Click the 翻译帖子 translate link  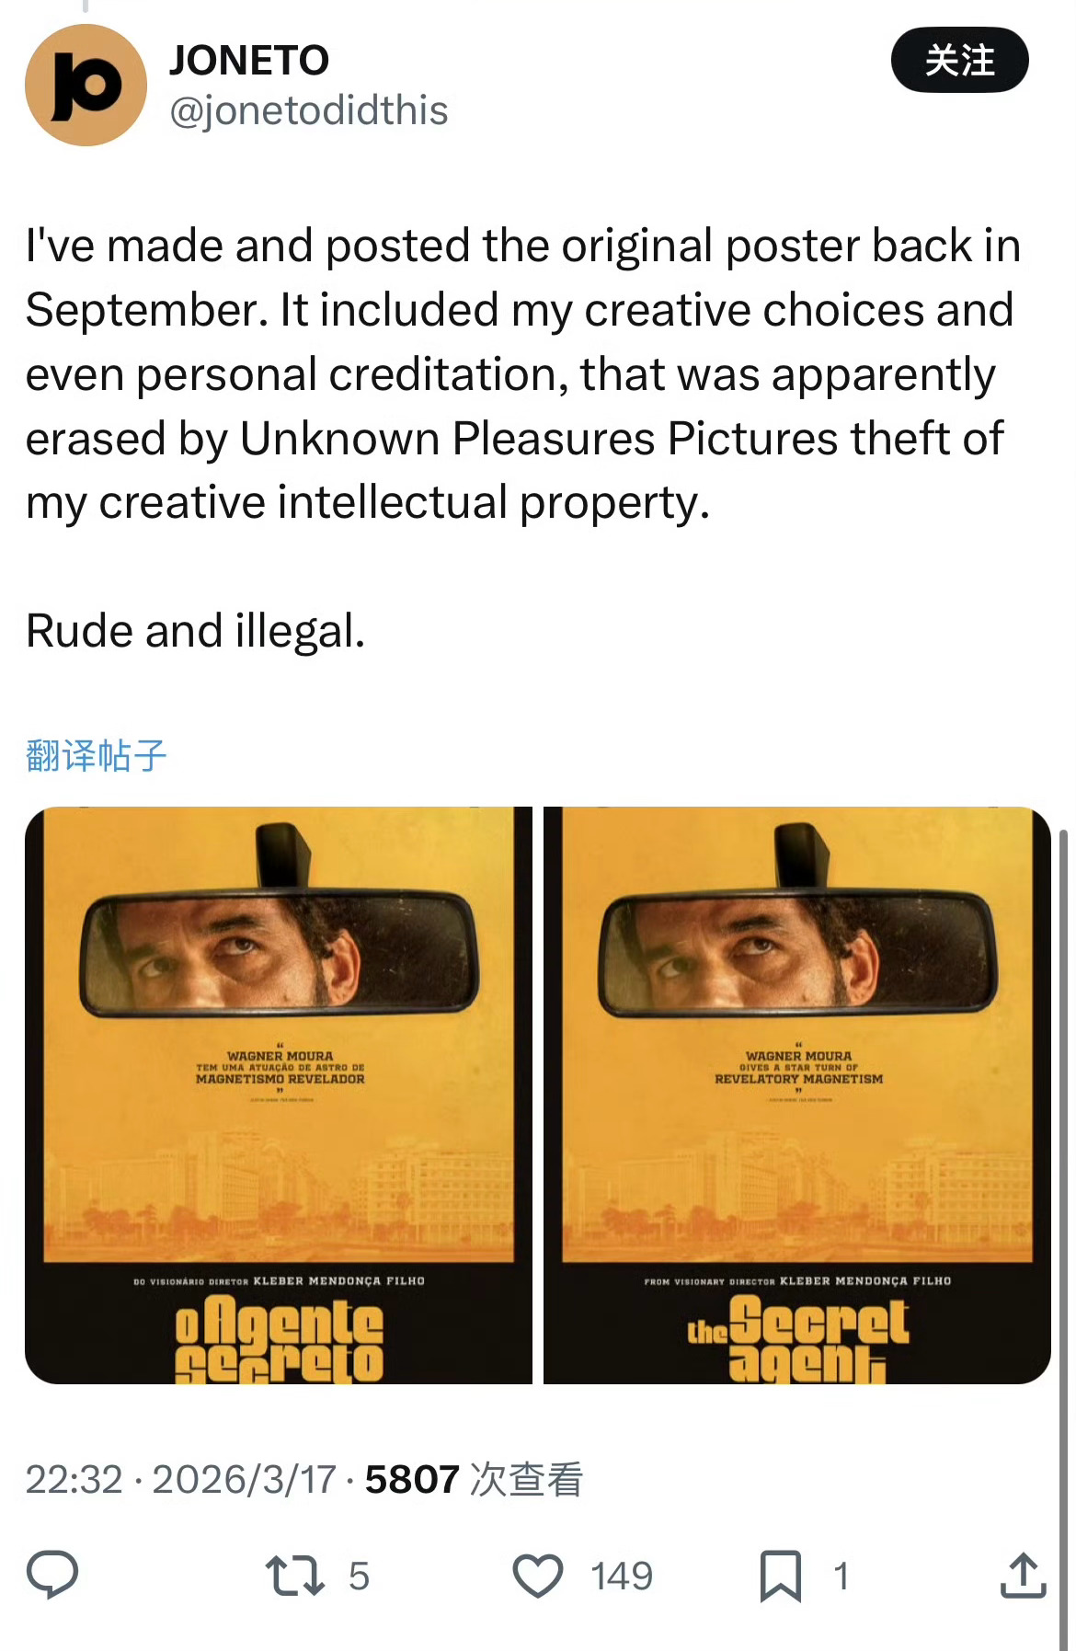[97, 755]
